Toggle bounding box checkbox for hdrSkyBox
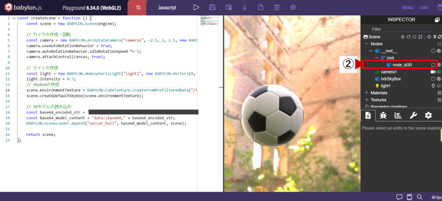Screen dimensions: 442x201 tap(433, 79)
